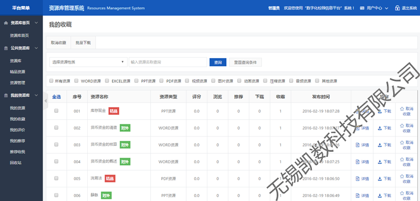The image size is (420, 201).
Task: Click the 批量下载 button
Action: [x=83, y=43]
